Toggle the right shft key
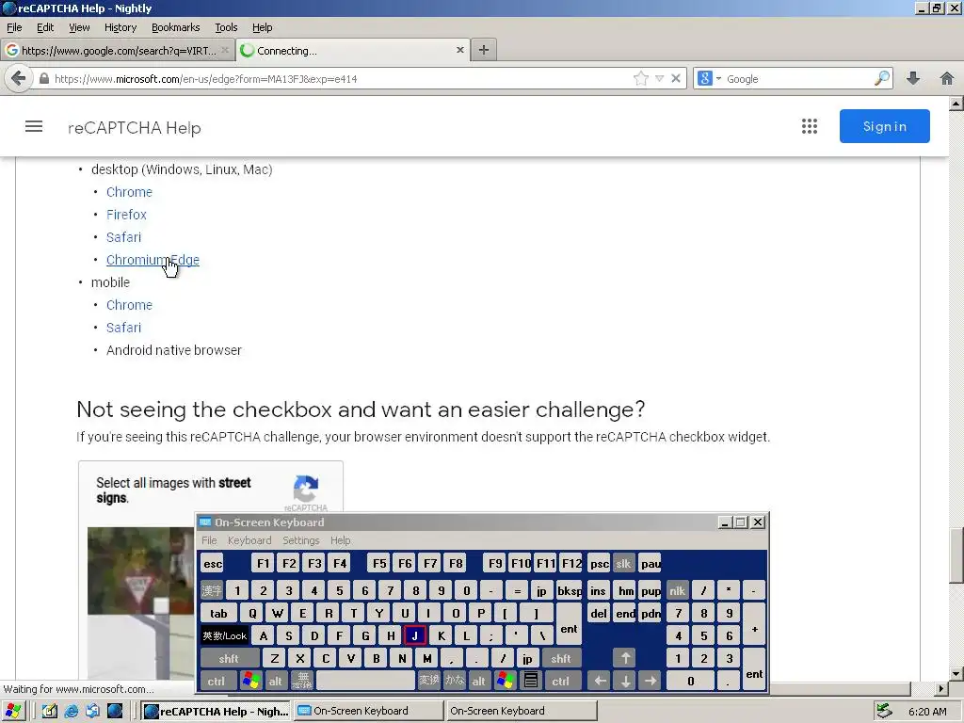This screenshot has width=964, height=723. coord(561,658)
